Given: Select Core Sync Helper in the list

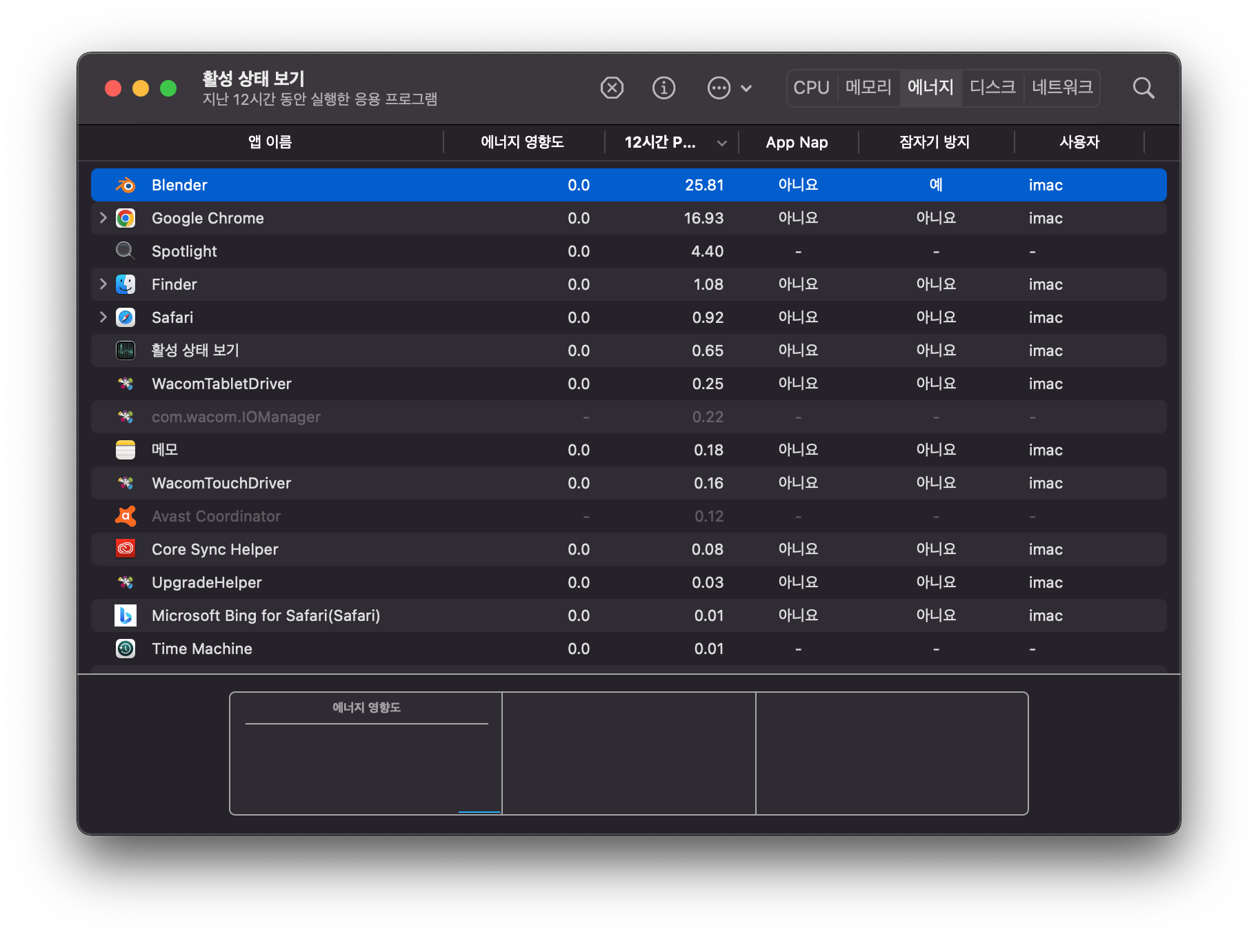Looking at the screenshot, I should (215, 549).
